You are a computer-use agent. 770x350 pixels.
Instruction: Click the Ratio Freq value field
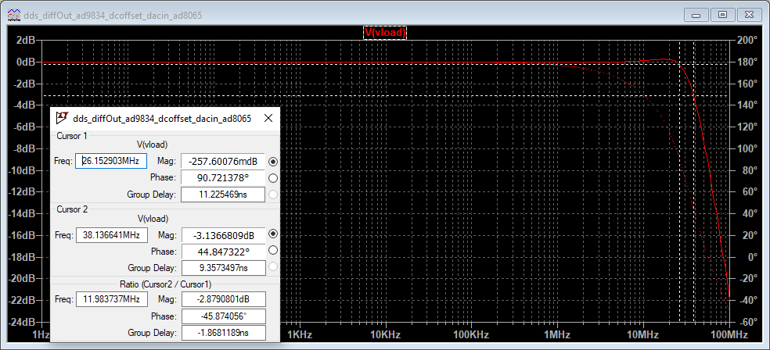pyautogui.click(x=110, y=299)
